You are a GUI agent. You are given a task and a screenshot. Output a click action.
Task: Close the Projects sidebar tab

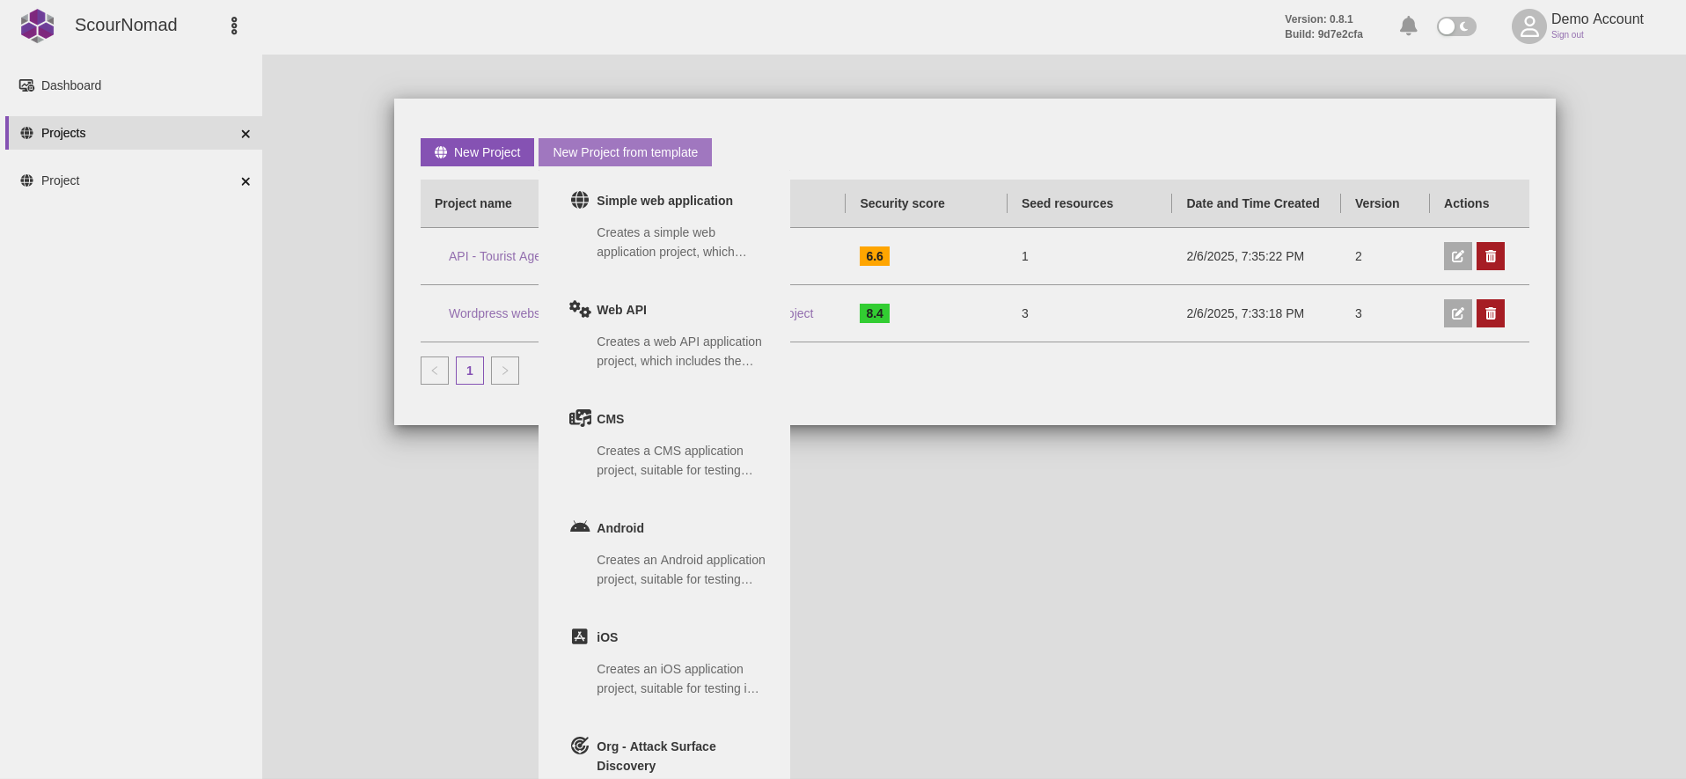pyautogui.click(x=246, y=134)
